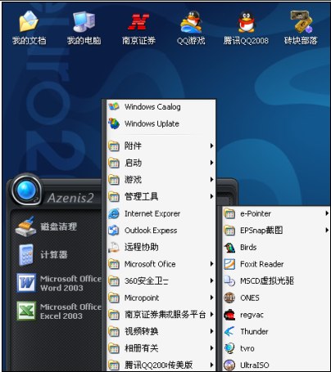
Task: Launch Excel 2003 via its X icon
Action: point(26,311)
